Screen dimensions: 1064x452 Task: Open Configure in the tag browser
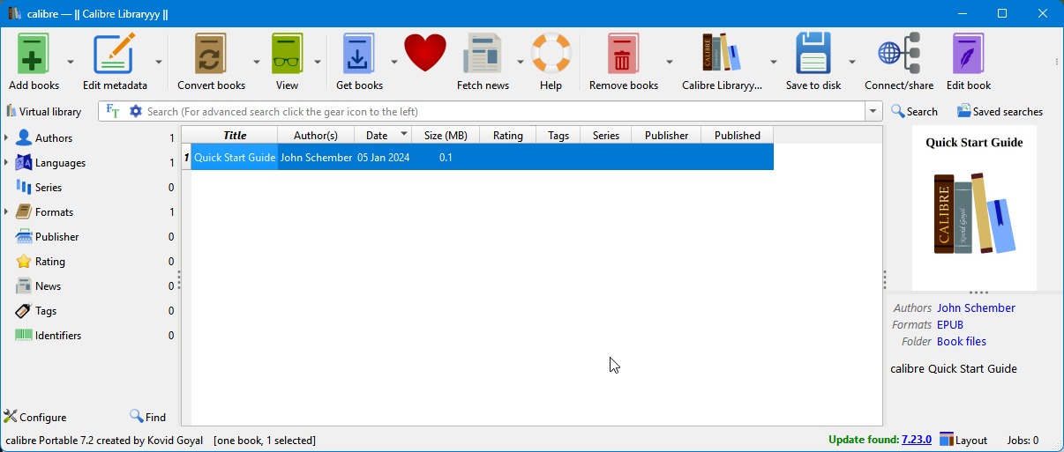tap(35, 417)
